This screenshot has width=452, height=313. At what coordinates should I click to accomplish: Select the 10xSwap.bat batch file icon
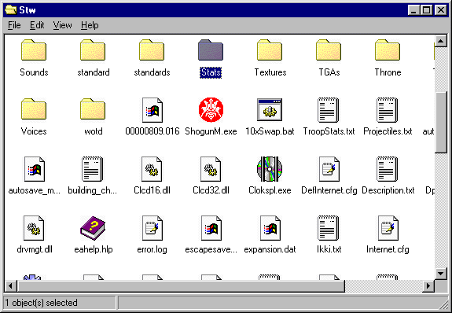pyautogui.click(x=270, y=110)
